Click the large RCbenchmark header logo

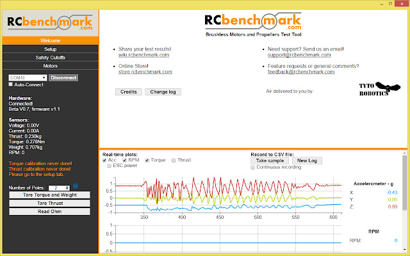253,21
